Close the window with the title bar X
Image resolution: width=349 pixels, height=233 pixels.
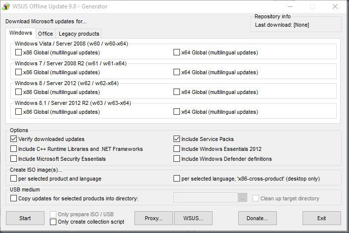336,6
